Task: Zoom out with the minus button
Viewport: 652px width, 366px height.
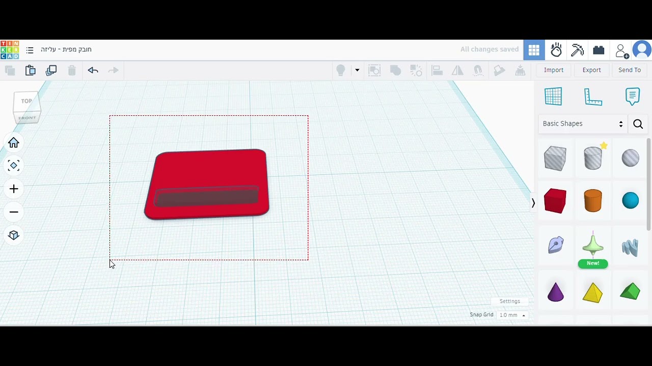Action: [x=14, y=212]
